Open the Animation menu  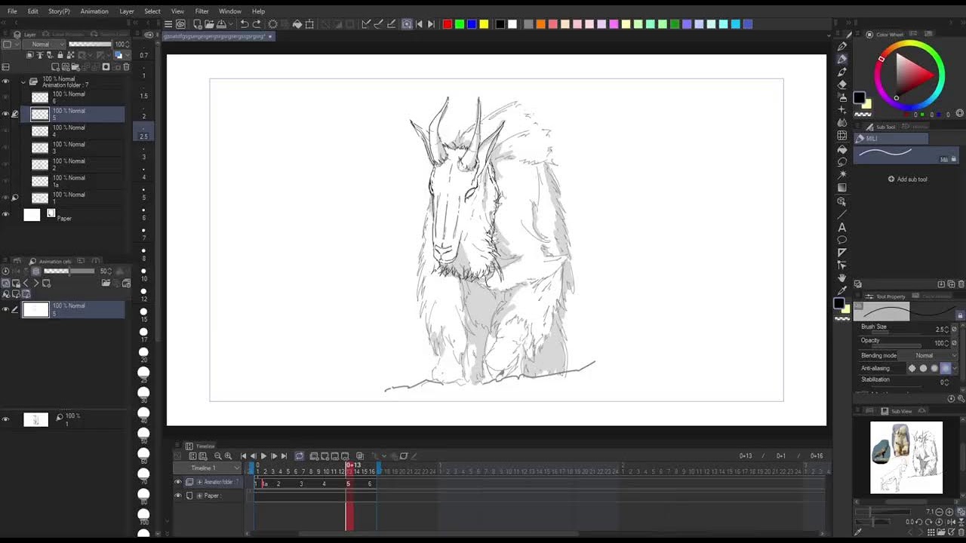[94, 11]
